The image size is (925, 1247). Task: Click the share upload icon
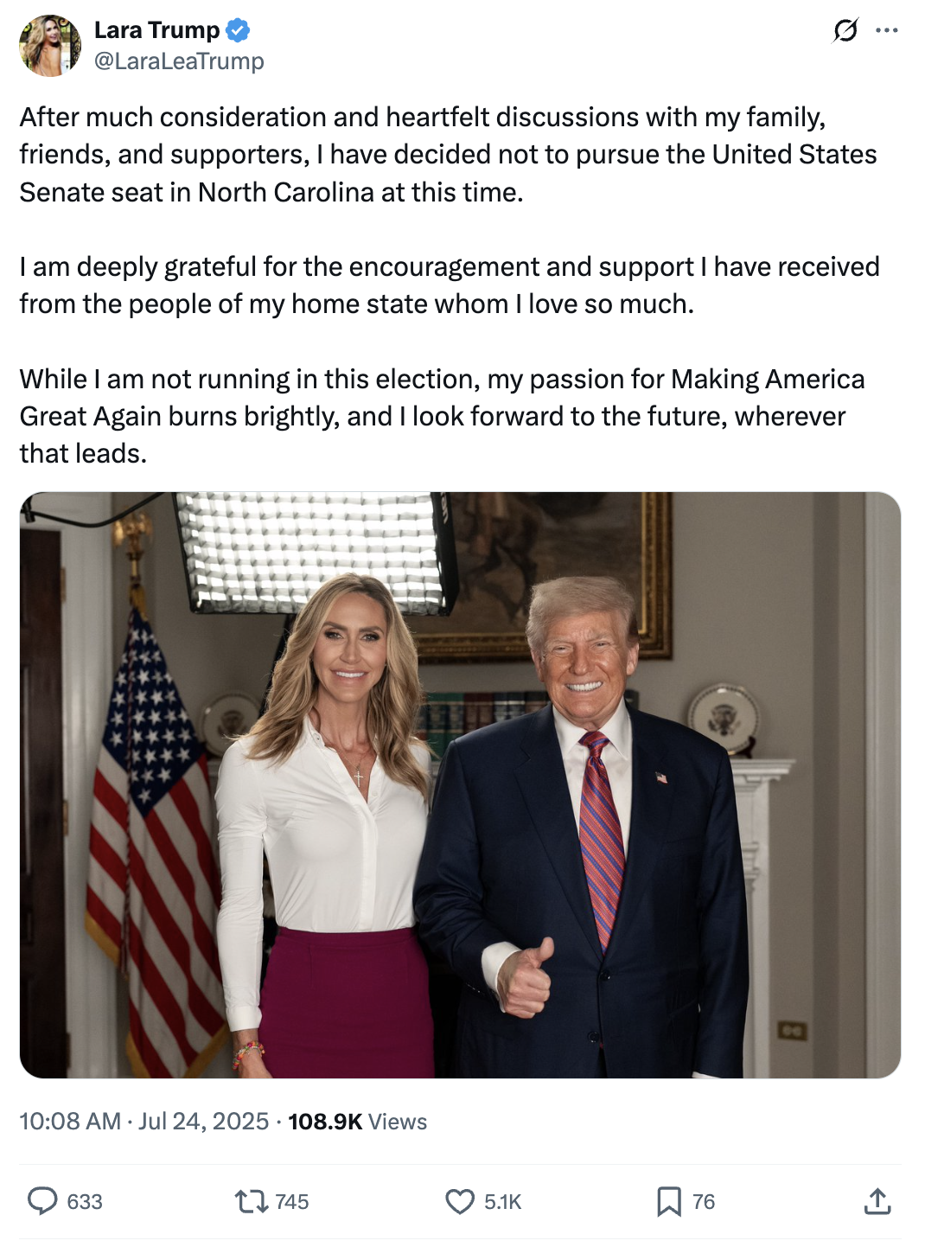[877, 1200]
